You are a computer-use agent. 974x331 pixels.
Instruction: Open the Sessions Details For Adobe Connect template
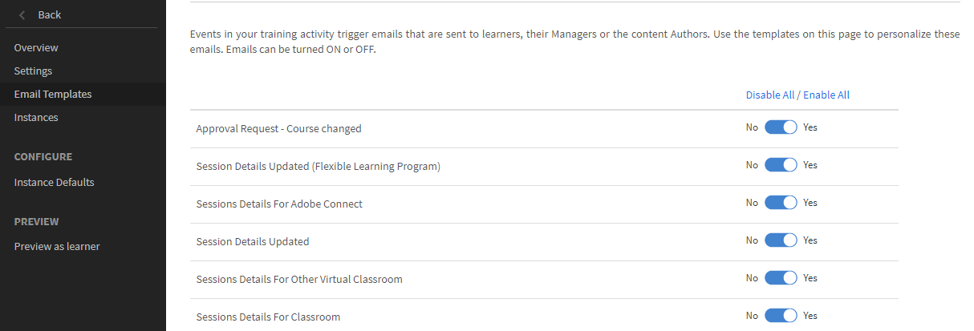[x=279, y=204]
